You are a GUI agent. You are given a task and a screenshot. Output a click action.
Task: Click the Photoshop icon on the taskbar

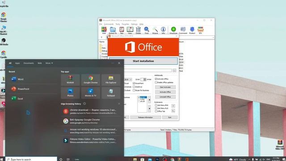(x=157, y=159)
